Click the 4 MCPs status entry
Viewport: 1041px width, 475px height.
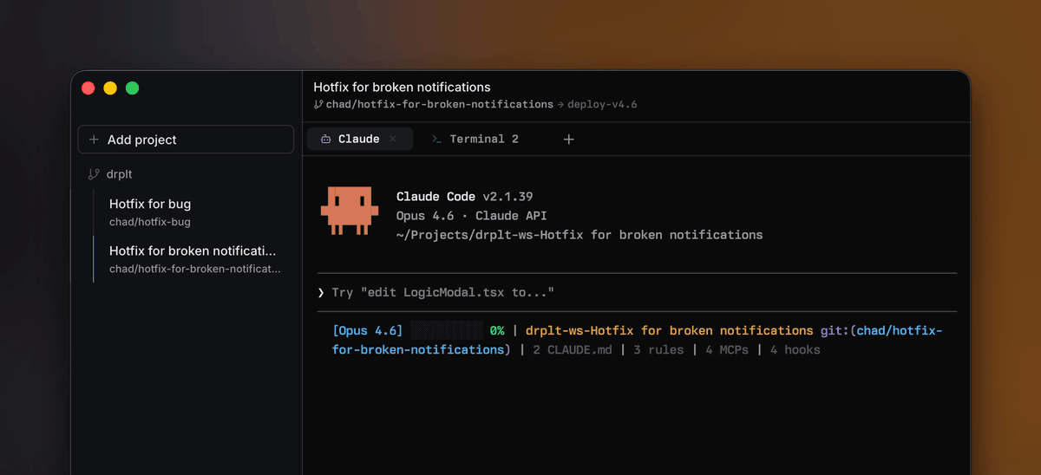coord(728,350)
